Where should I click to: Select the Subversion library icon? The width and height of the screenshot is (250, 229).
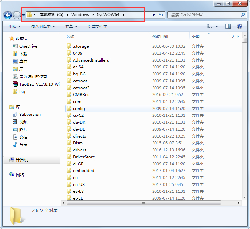tap(15, 114)
